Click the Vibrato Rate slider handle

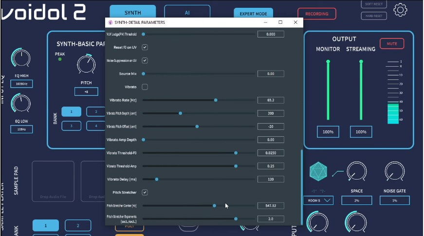click(x=216, y=100)
